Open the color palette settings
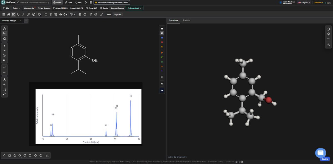This screenshot has width=333, height=164. point(39,14)
